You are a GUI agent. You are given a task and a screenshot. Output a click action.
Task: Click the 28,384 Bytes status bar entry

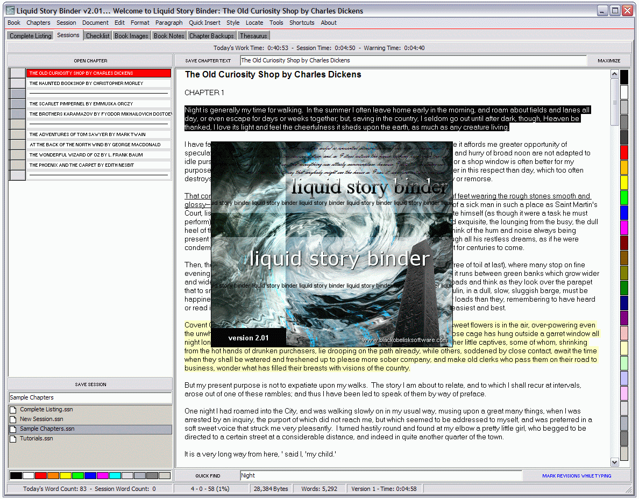point(271,489)
